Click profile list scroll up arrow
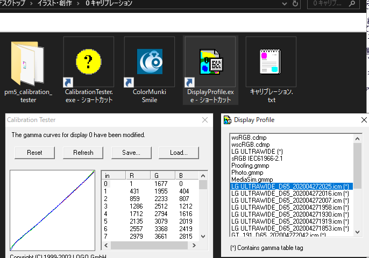Screen dimensions: 369x258 (x=357, y=139)
